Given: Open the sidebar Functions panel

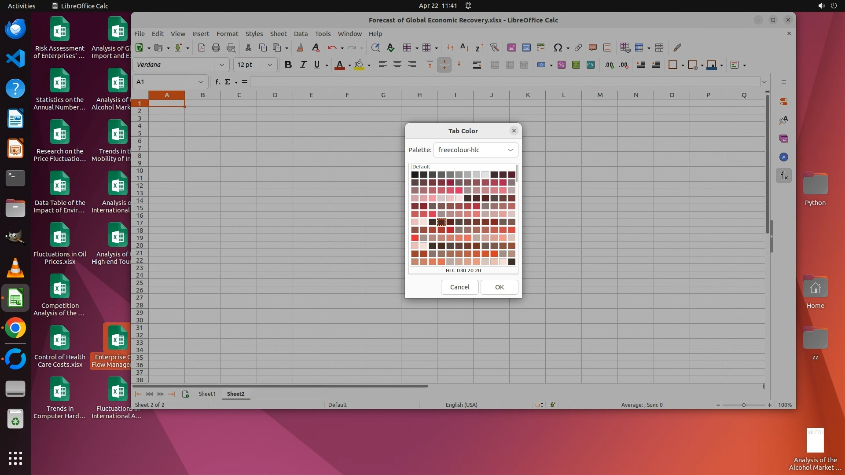Looking at the screenshot, I should point(784,176).
